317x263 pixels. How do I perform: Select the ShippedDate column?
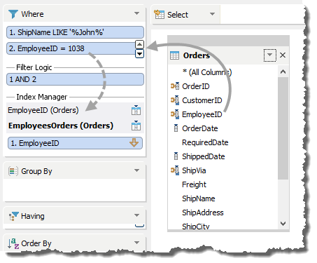click(204, 156)
